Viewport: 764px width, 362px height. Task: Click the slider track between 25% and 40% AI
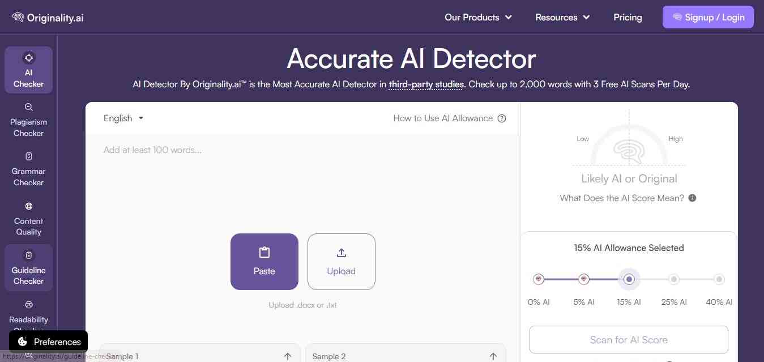pos(697,279)
